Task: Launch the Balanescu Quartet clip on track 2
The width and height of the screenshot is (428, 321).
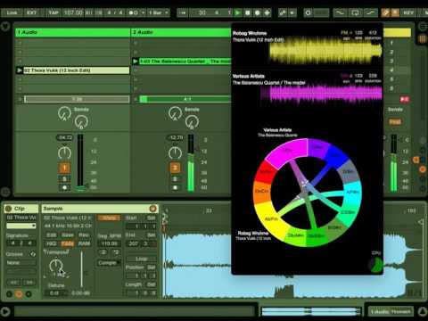Action: (136, 62)
